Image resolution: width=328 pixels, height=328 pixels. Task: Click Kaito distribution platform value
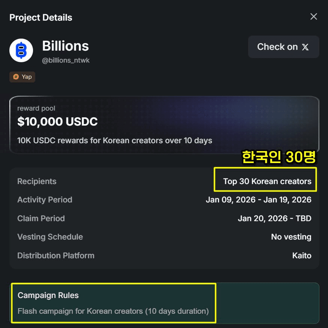click(302, 256)
